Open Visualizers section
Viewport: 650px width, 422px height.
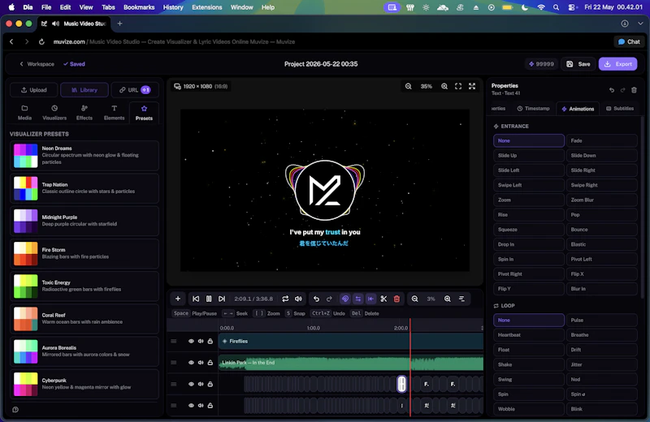pyautogui.click(x=54, y=112)
